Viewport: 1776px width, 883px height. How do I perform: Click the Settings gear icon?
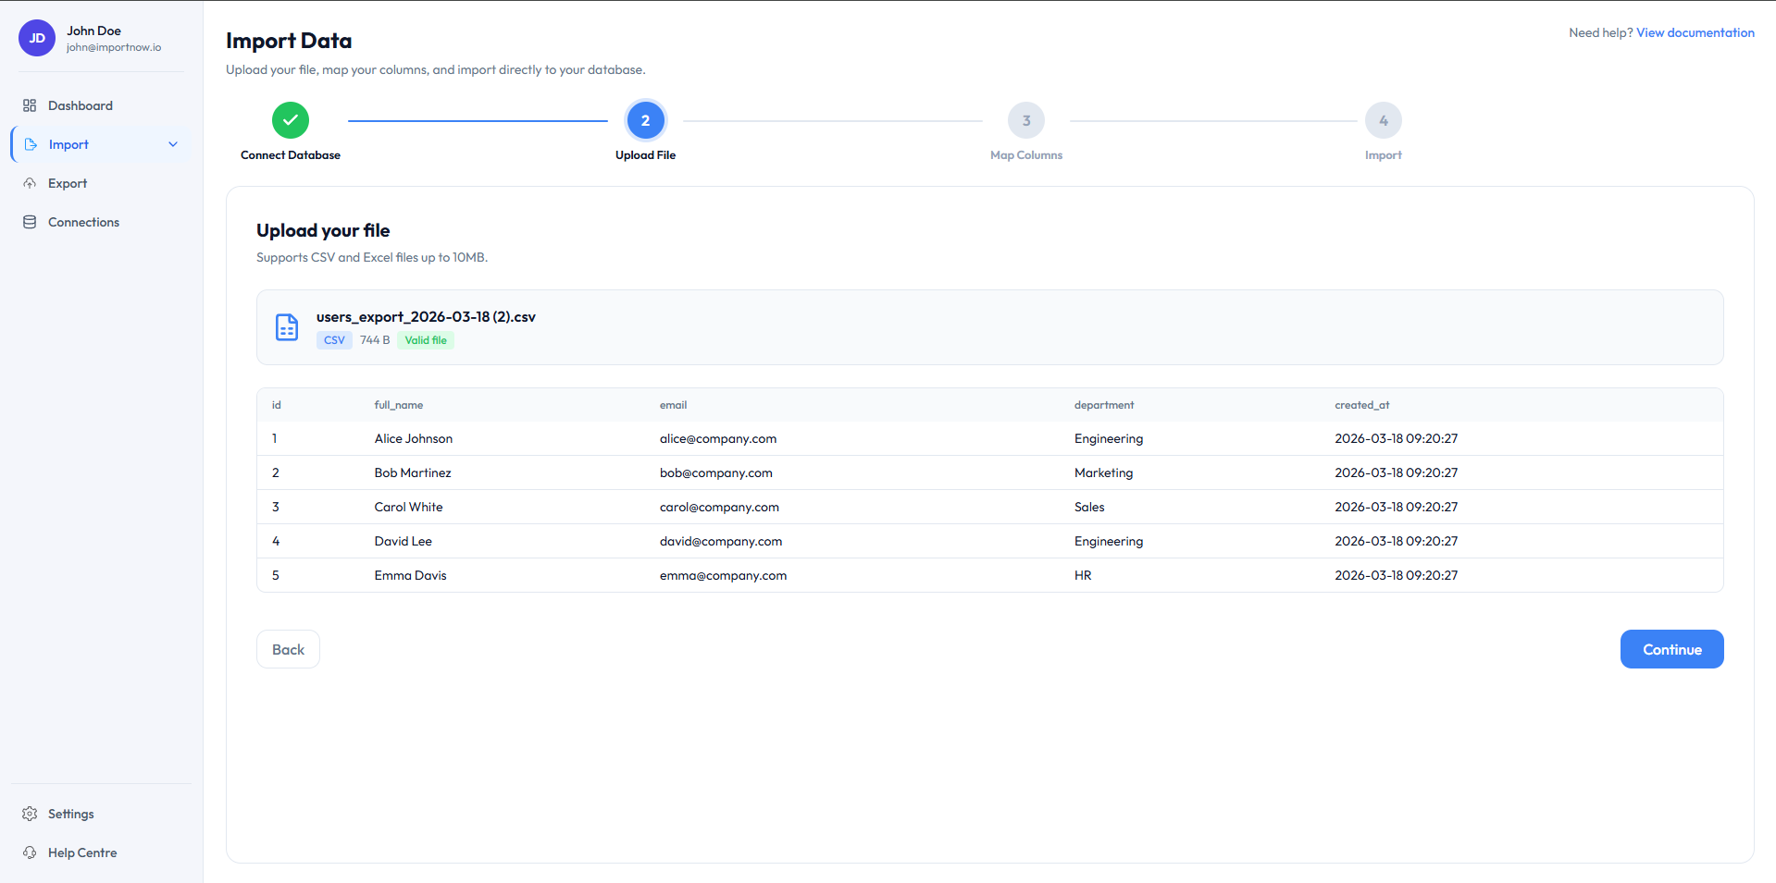[30, 814]
